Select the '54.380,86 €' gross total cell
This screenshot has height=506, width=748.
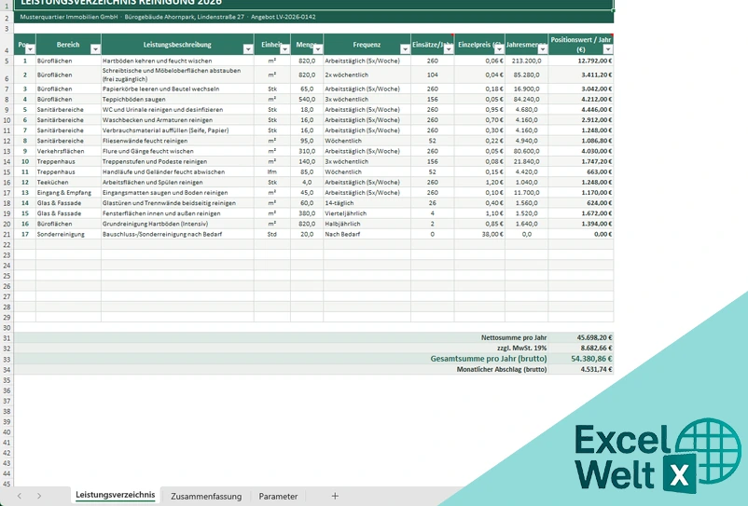tap(580, 359)
